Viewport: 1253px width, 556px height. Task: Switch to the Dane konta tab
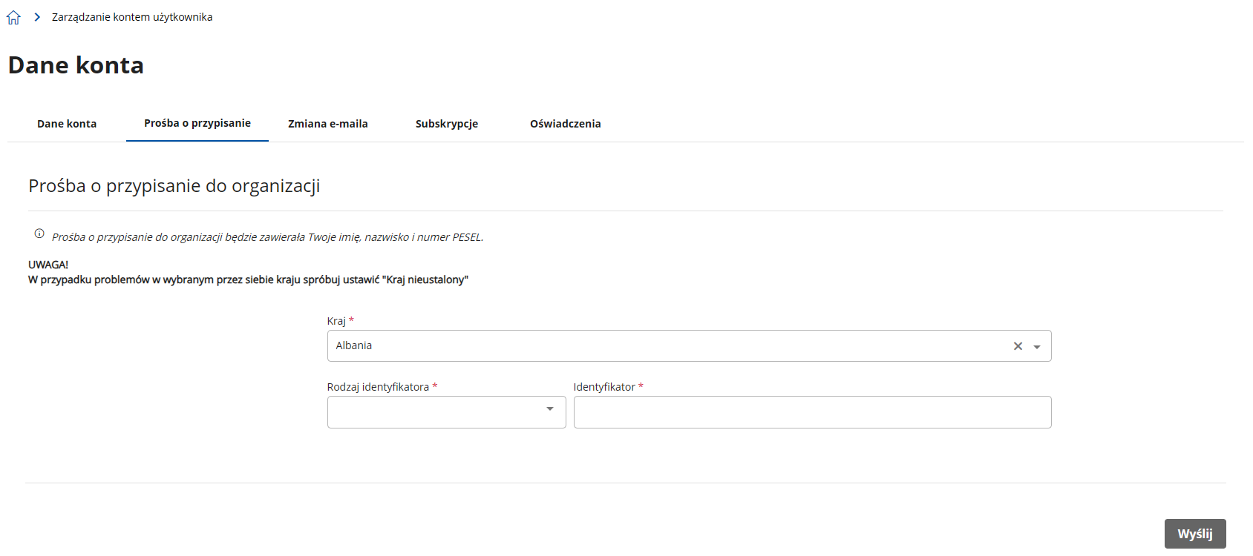click(67, 124)
